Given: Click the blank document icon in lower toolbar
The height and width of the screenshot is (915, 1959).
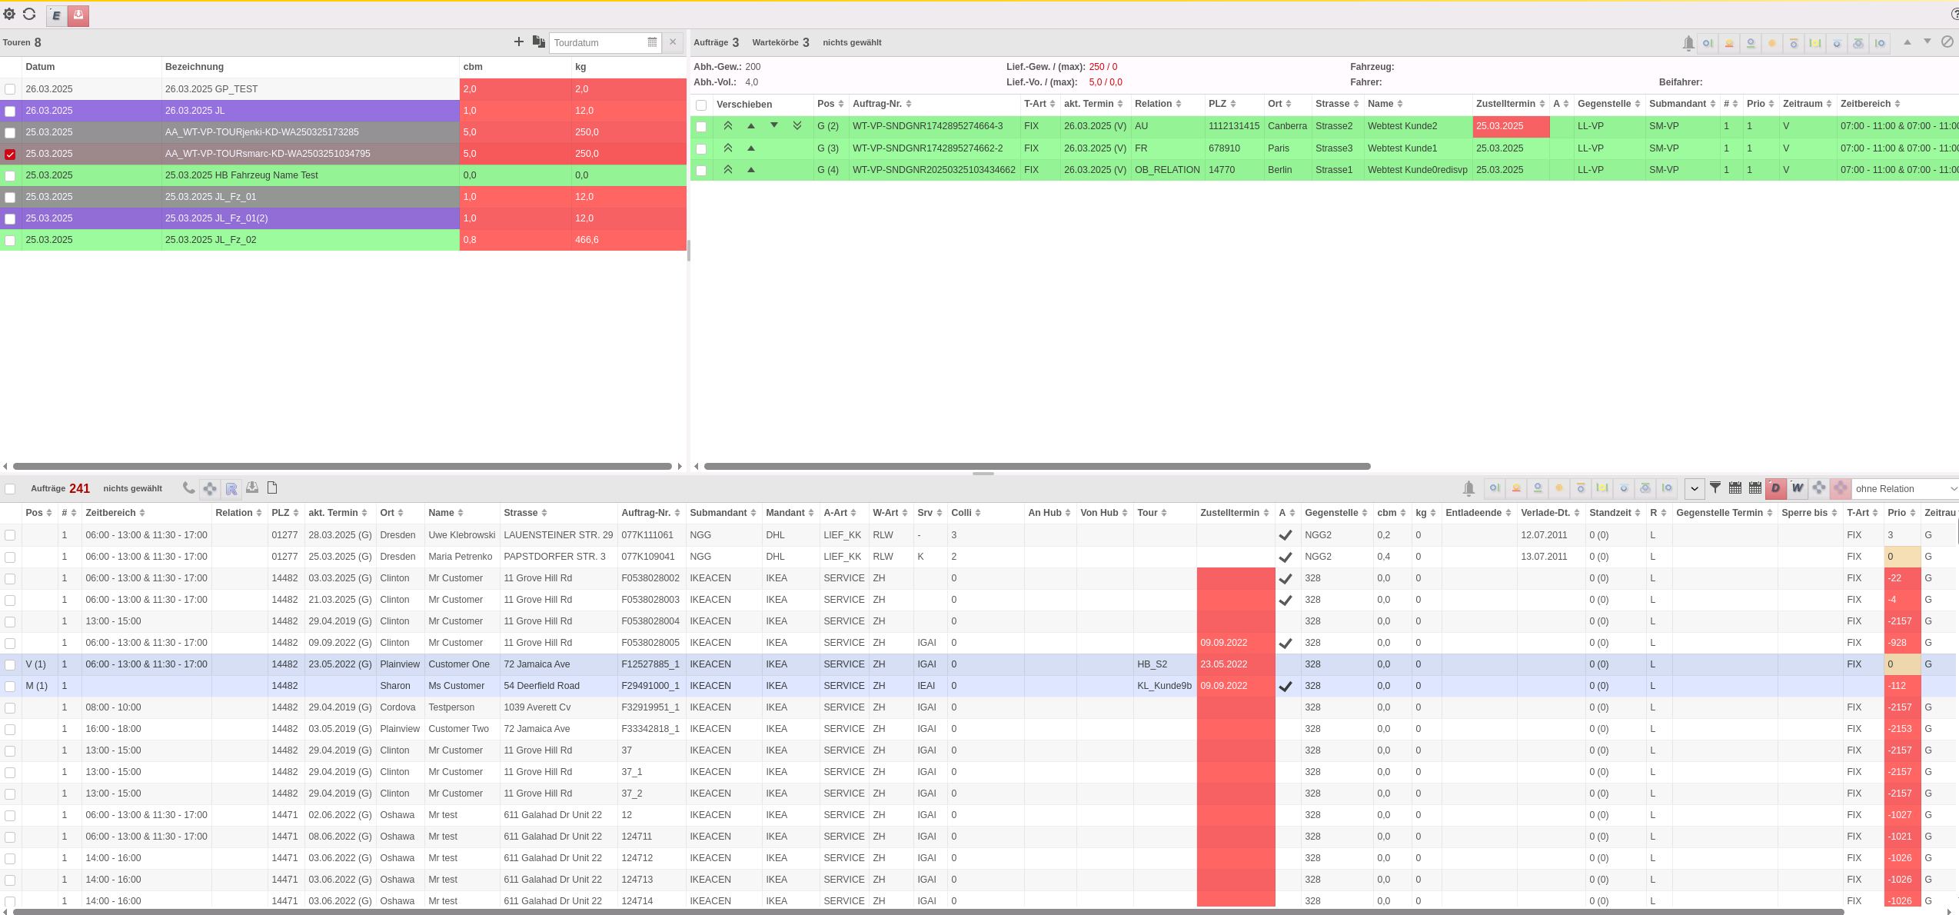Looking at the screenshot, I should pyautogui.click(x=272, y=487).
